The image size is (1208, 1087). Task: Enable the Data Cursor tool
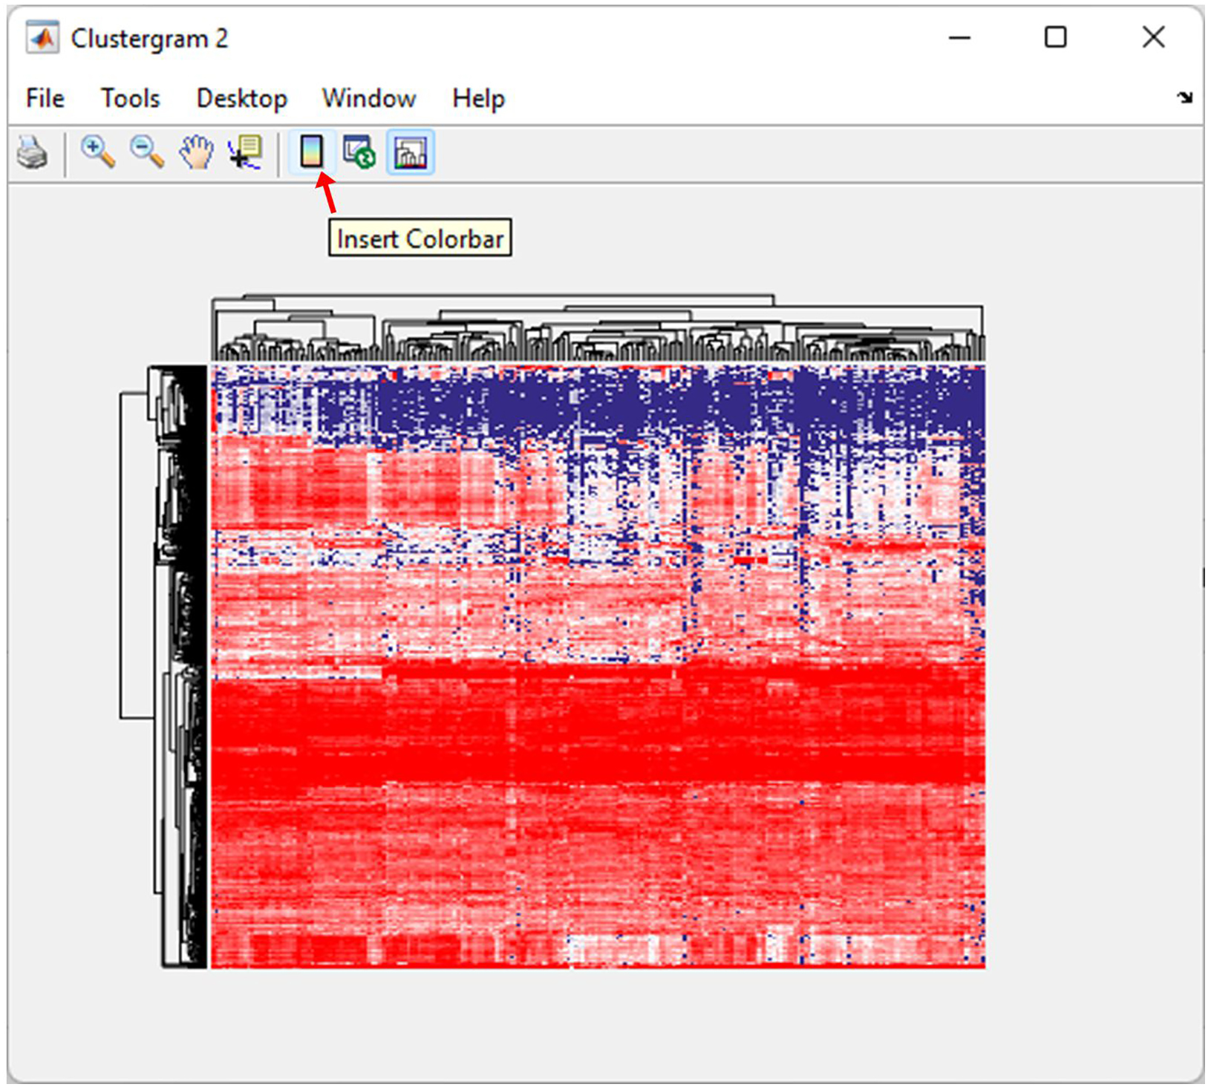(x=246, y=153)
